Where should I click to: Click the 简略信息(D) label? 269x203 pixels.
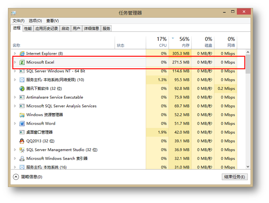pyautogui.click(x=32, y=177)
